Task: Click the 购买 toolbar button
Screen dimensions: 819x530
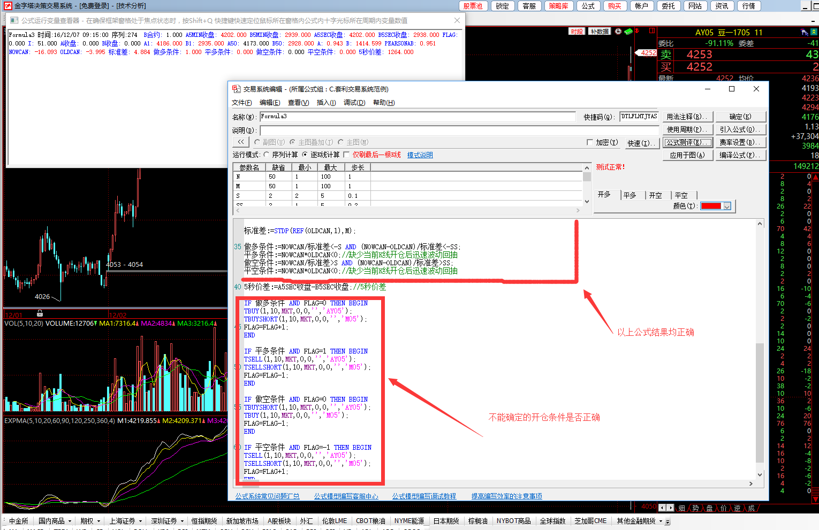Action: click(615, 6)
